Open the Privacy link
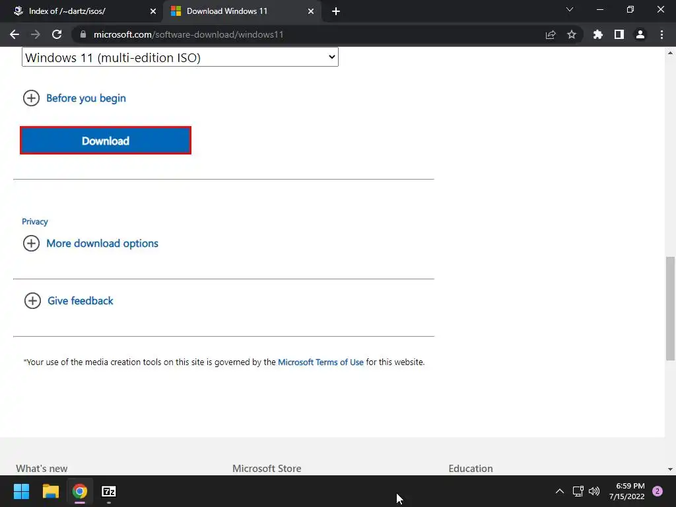Viewport: 676px width, 507px height. [35, 222]
